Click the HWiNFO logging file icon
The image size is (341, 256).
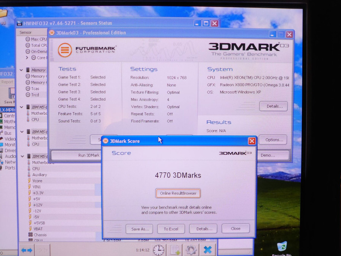click(175, 250)
